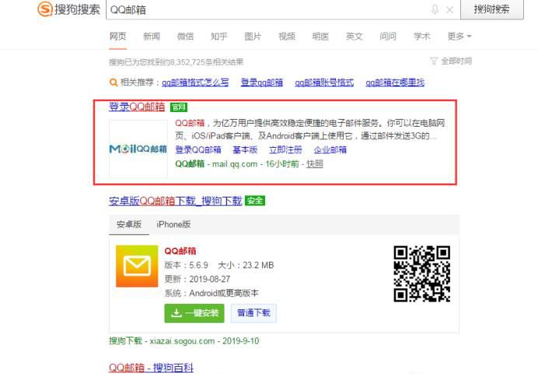Select the 安卓版 download tab

pos(129,225)
